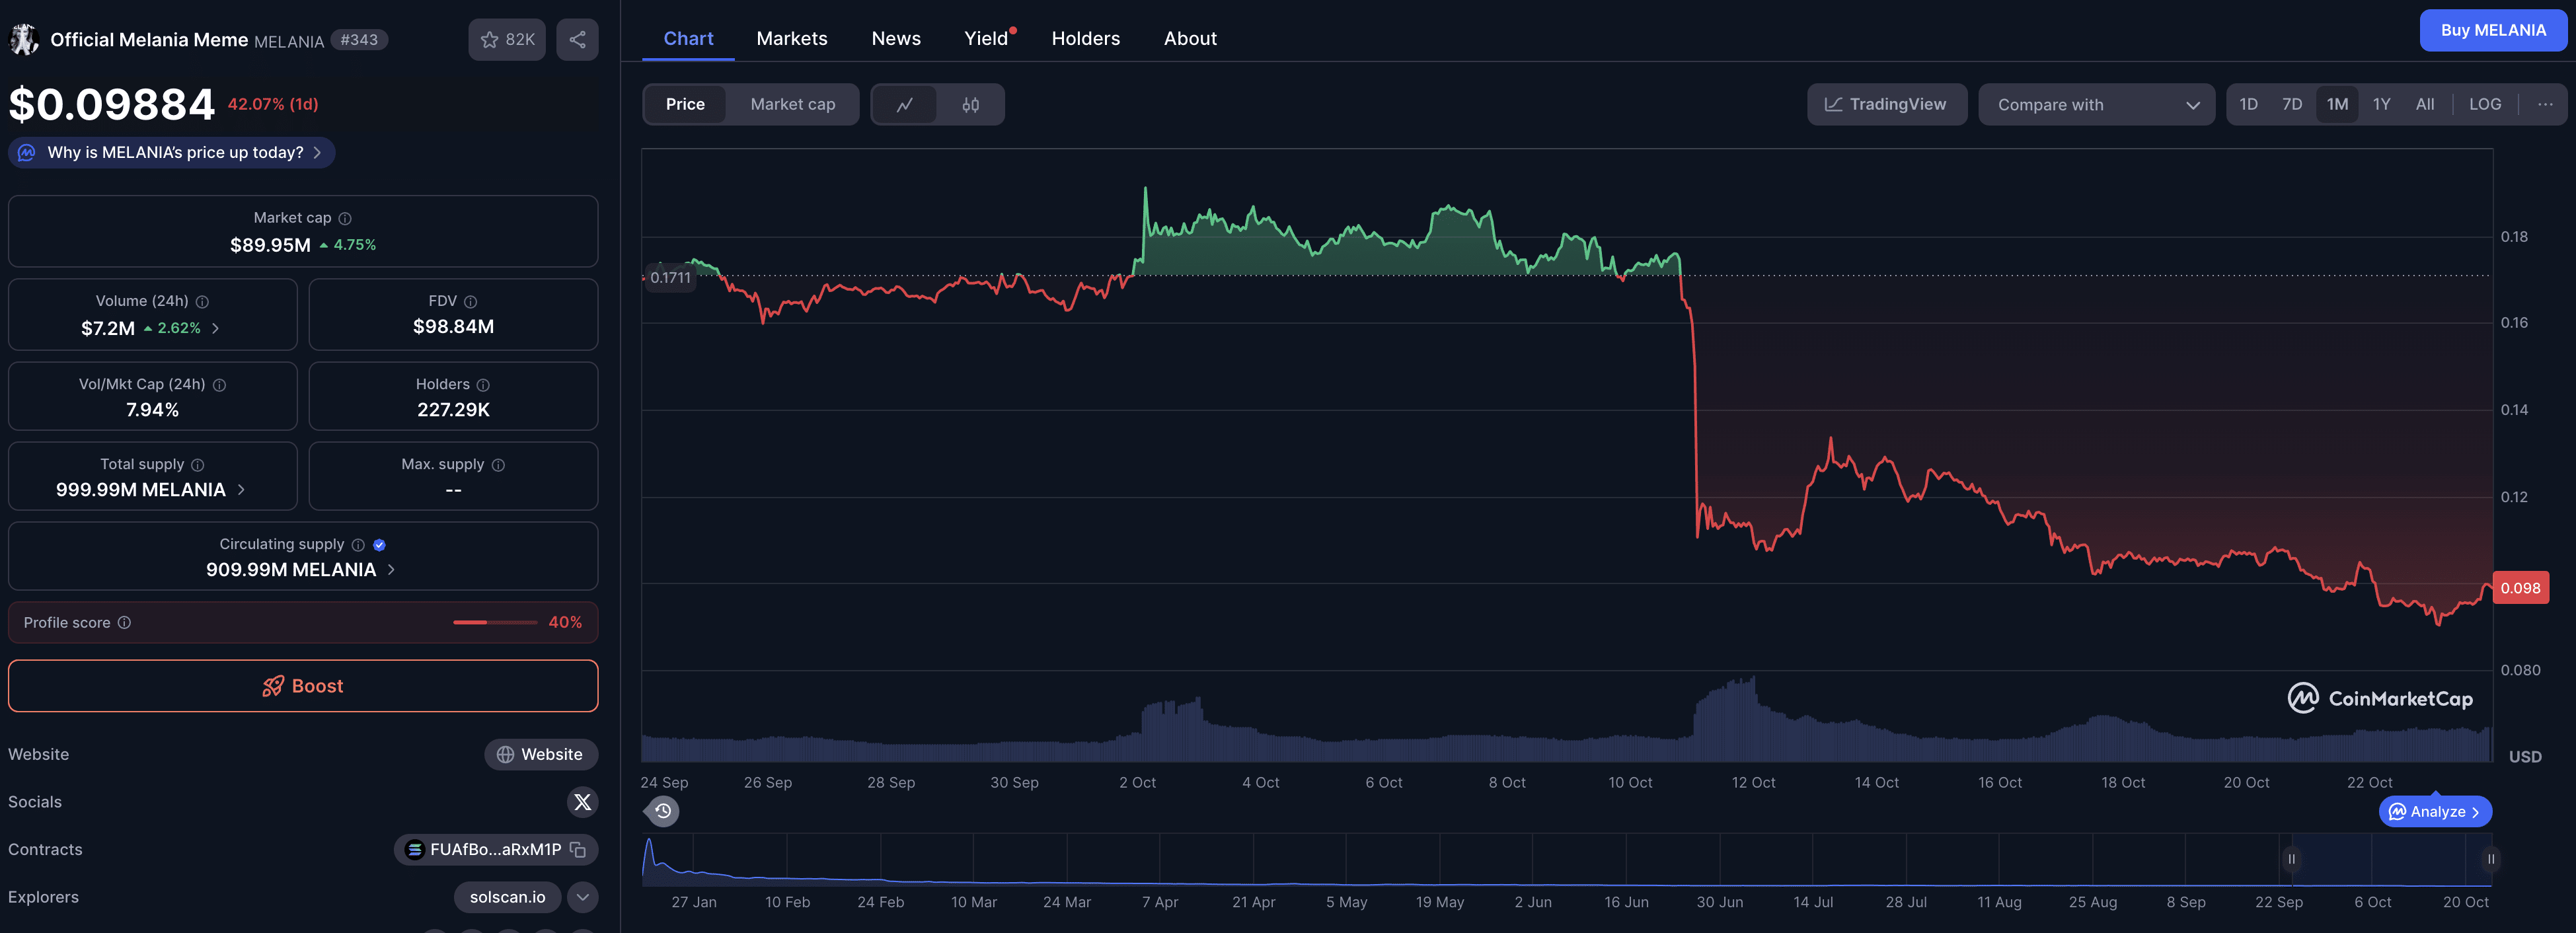Screen dimensions: 2576x933
Task: Switch chart to Market cap view
Action: point(792,104)
